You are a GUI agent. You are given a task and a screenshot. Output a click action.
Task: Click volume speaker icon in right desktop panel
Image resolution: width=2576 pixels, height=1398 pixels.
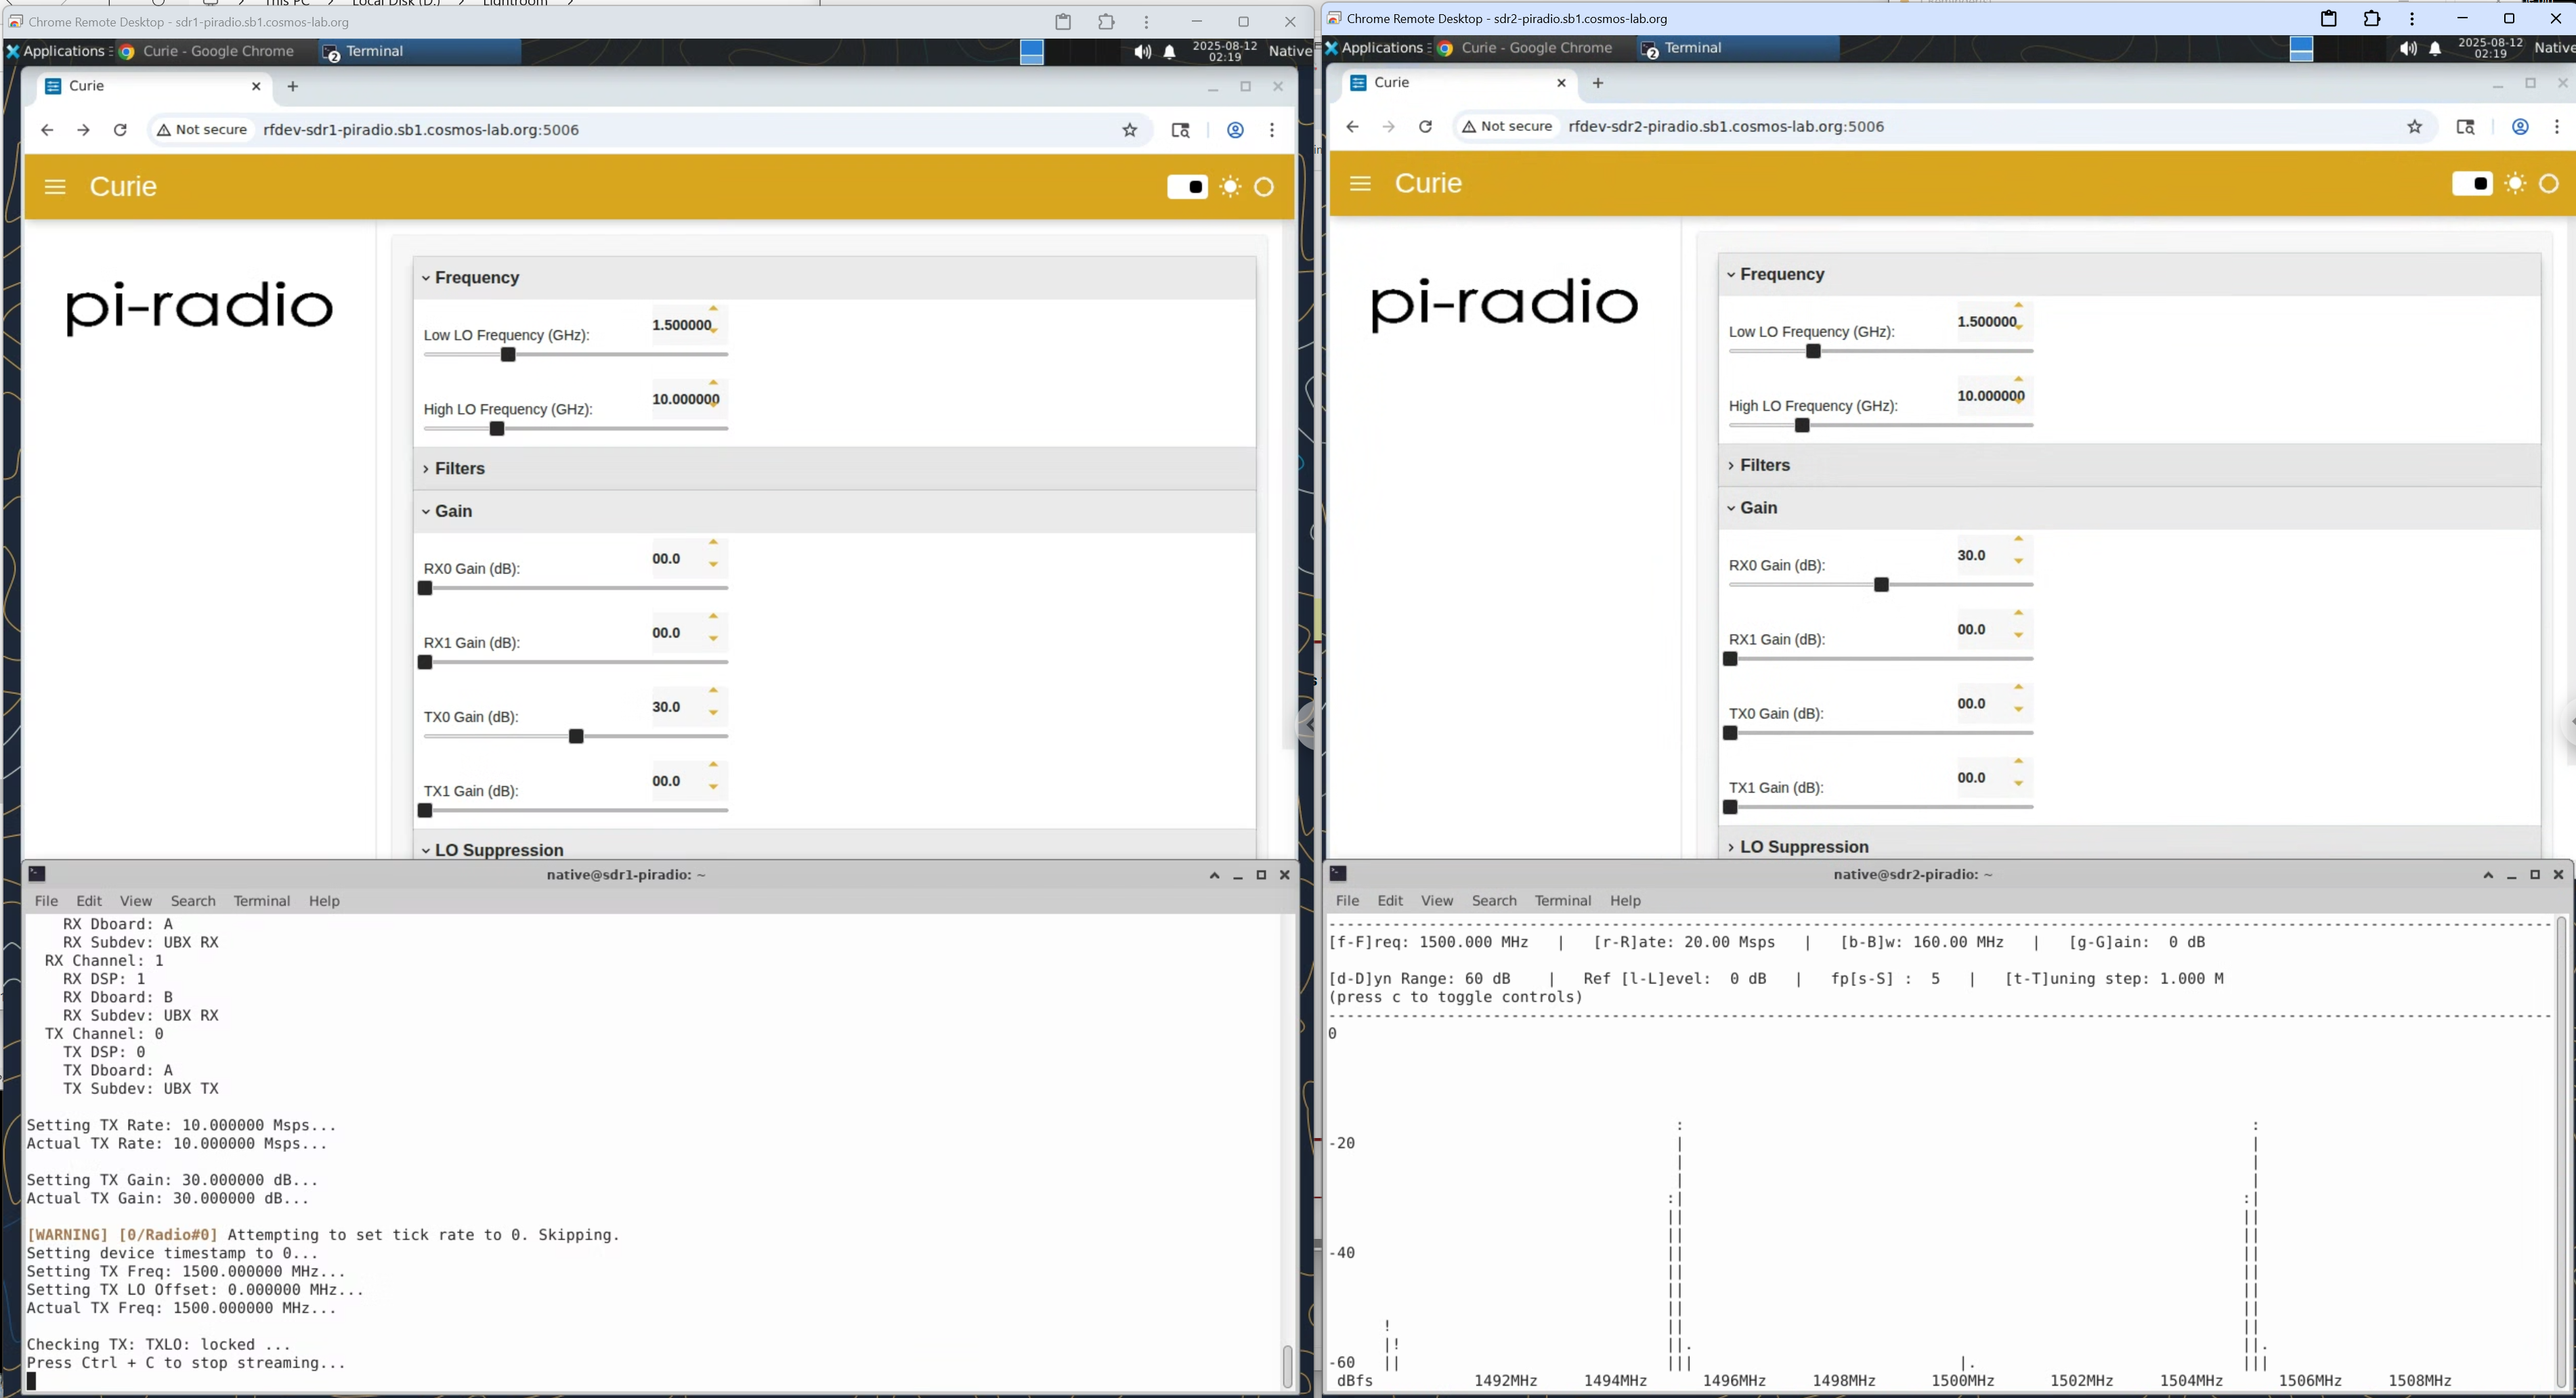(2408, 49)
